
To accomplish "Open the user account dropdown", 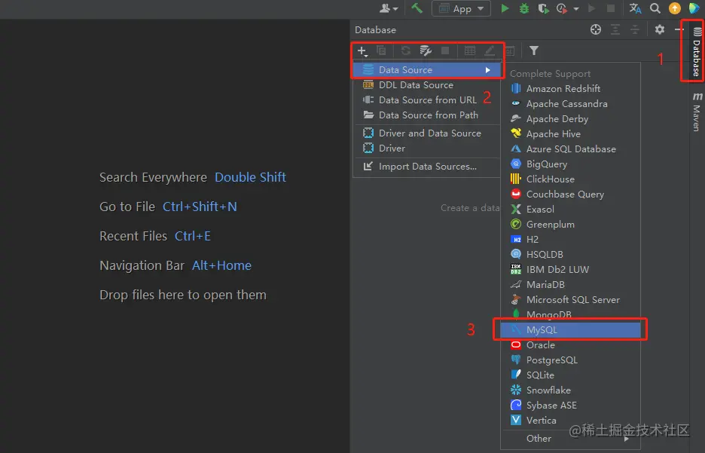I will pyautogui.click(x=389, y=8).
